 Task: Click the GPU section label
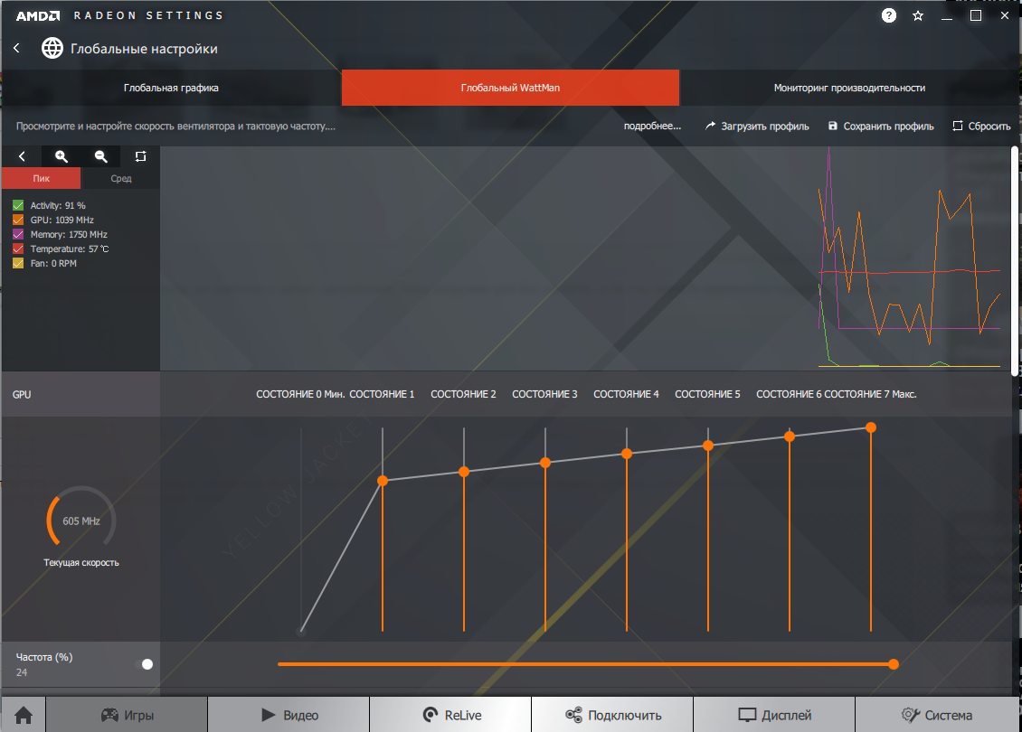[x=22, y=395]
